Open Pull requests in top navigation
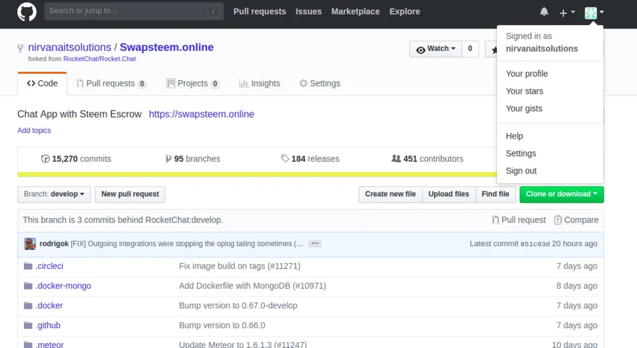 [x=259, y=11]
